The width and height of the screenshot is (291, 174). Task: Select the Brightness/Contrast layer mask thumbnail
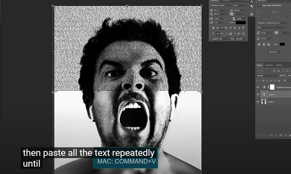tap(272, 87)
